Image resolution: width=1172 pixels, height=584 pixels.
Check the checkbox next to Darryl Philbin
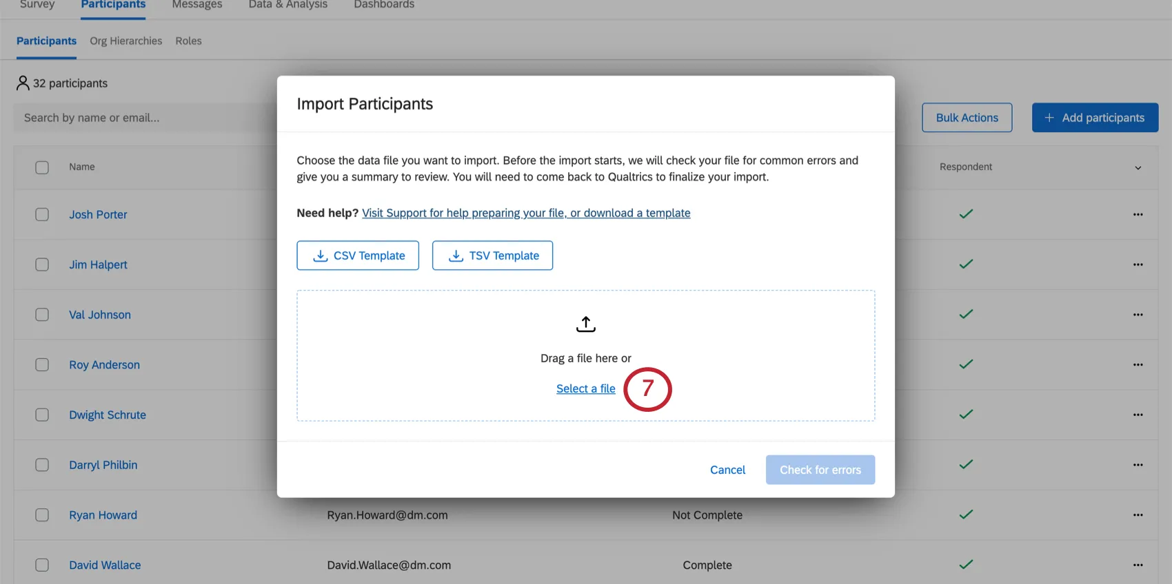coord(41,465)
